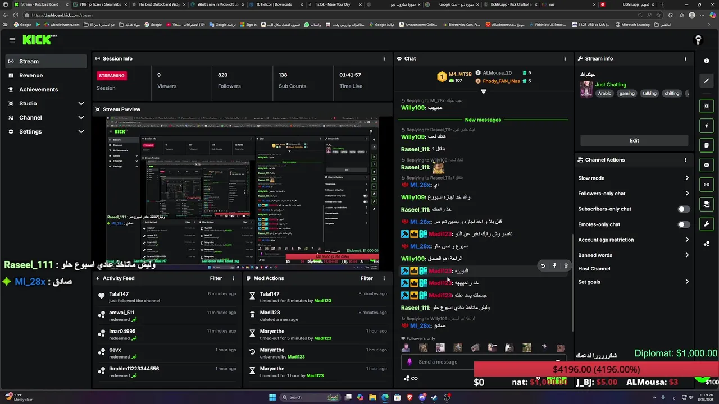Collapse the chat leaderboard arrow
Screen dimensions: 719x404
(x=483, y=91)
